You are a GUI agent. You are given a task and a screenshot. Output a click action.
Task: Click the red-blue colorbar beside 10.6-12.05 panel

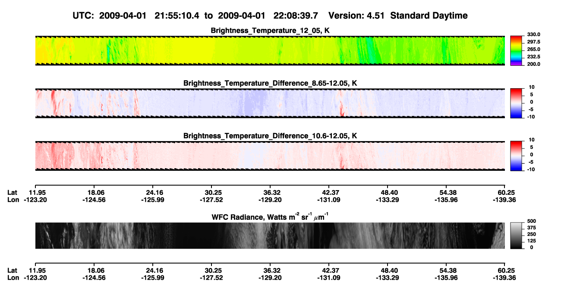[516, 156]
